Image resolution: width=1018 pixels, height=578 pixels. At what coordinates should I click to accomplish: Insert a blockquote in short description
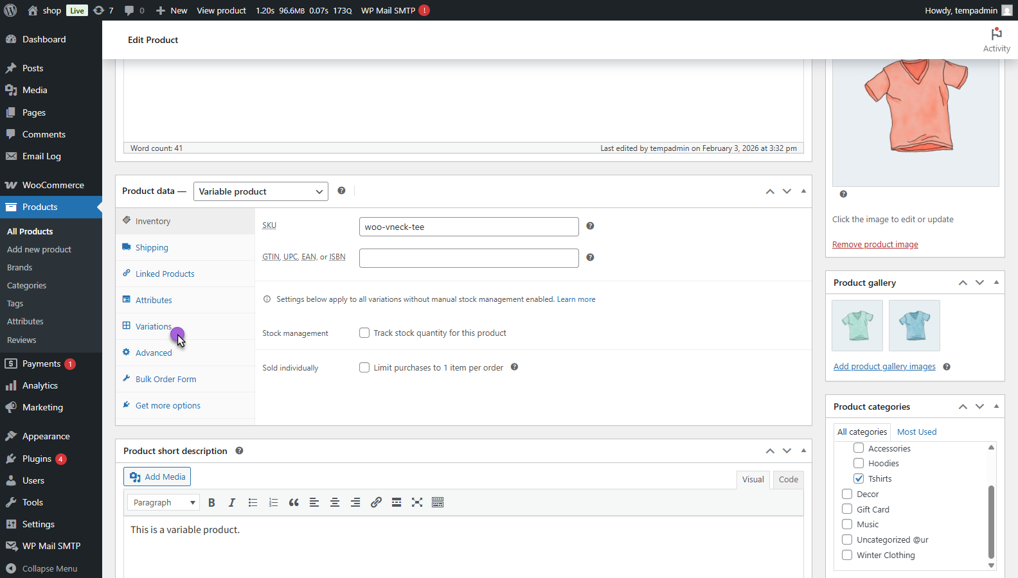pyautogui.click(x=294, y=503)
